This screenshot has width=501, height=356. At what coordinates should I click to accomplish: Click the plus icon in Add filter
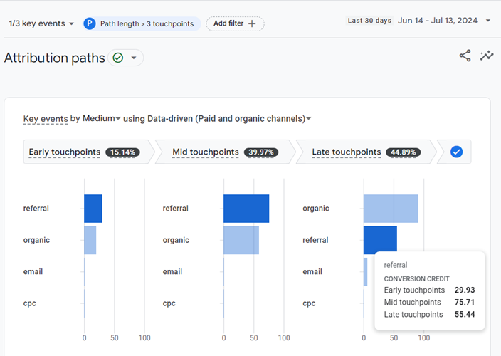252,23
